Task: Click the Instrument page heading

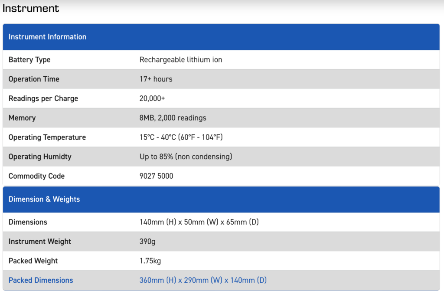Action: pos(31,8)
